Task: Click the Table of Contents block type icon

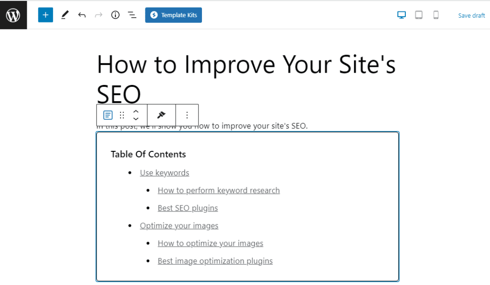Action: 108,115
